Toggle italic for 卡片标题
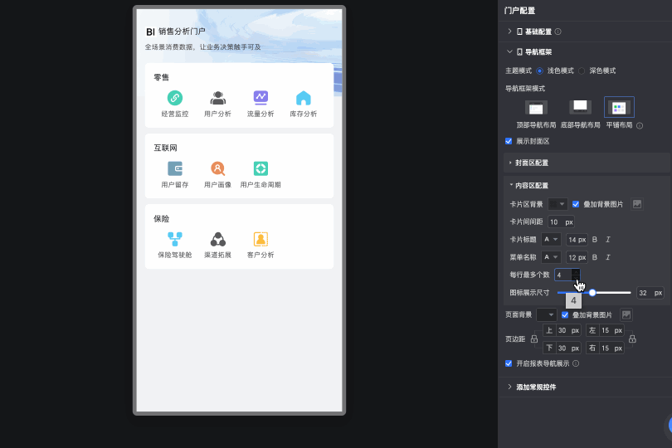Image resolution: width=672 pixels, height=448 pixels. (608, 240)
